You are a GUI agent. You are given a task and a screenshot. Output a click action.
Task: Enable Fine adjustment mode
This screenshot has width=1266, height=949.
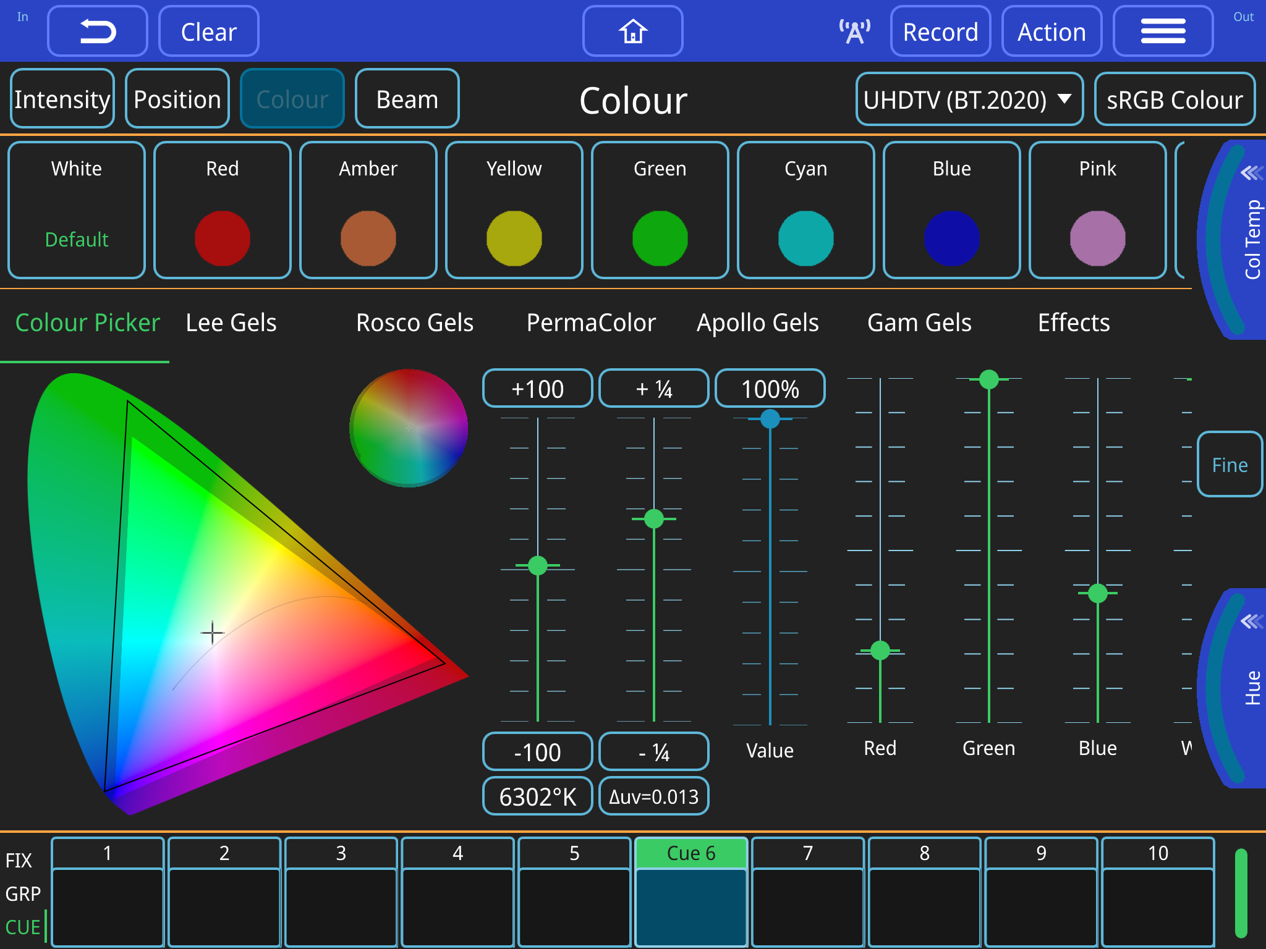coord(1229,465)
